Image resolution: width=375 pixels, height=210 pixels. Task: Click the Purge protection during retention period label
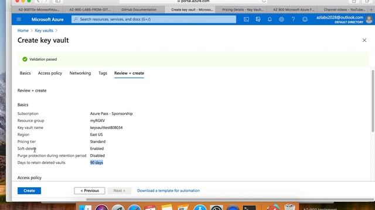click(x=52, y=156)
